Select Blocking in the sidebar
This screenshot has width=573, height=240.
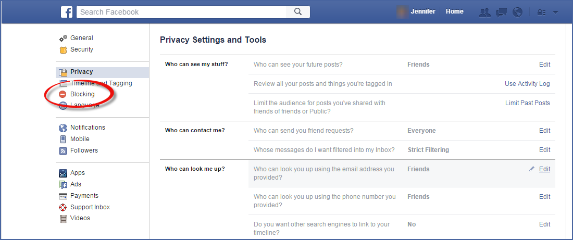click(x=82, y=94)
